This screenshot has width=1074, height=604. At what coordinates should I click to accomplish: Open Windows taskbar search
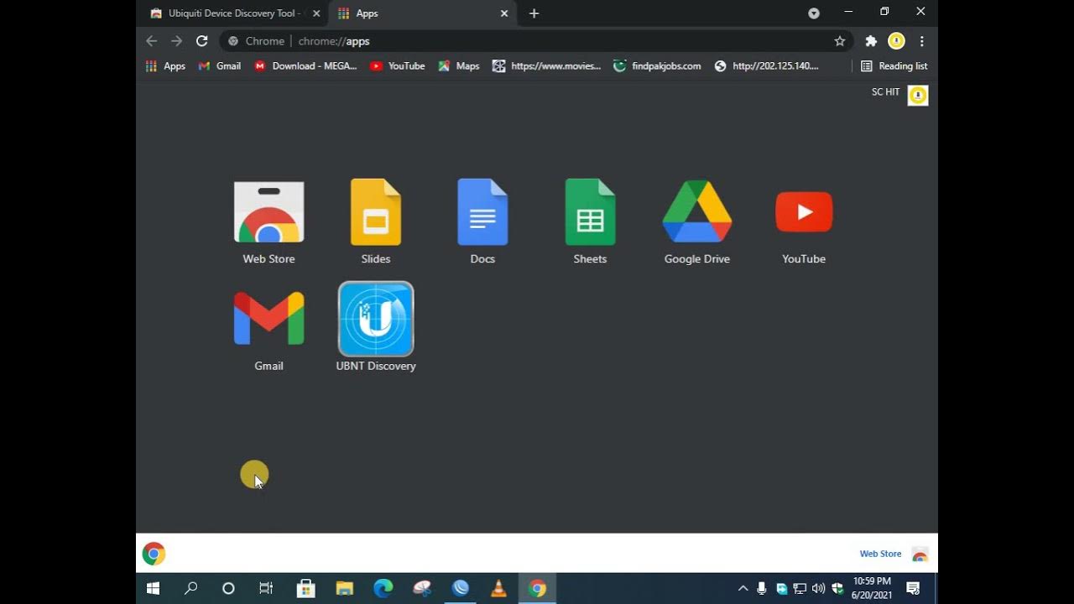coord(190,588)
